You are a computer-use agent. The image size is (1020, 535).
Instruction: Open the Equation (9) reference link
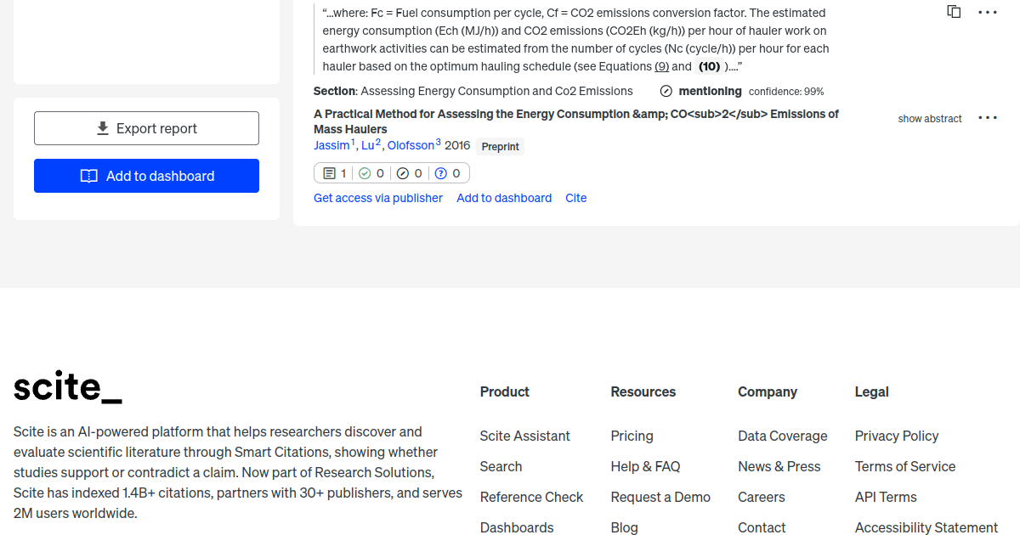pos(661,65)
